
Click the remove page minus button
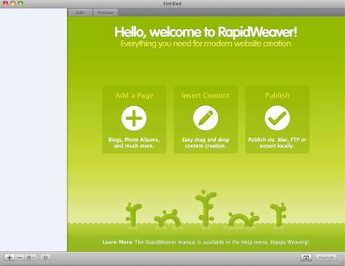pyautogui.click(x=19, y=258)
